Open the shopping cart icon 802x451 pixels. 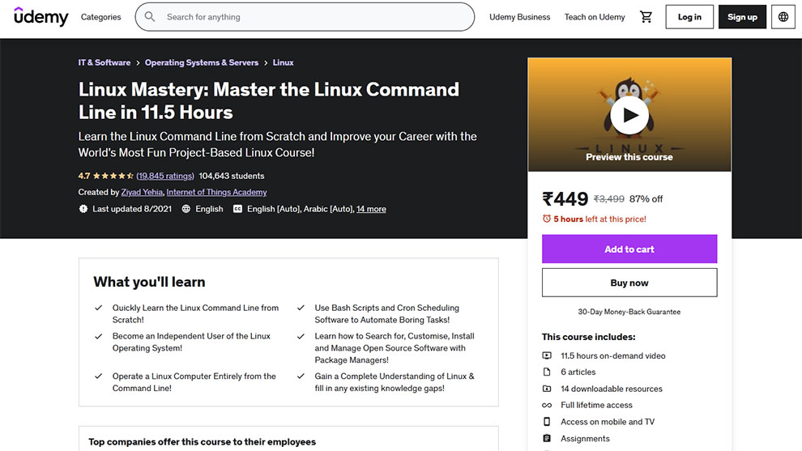[646, 17]
